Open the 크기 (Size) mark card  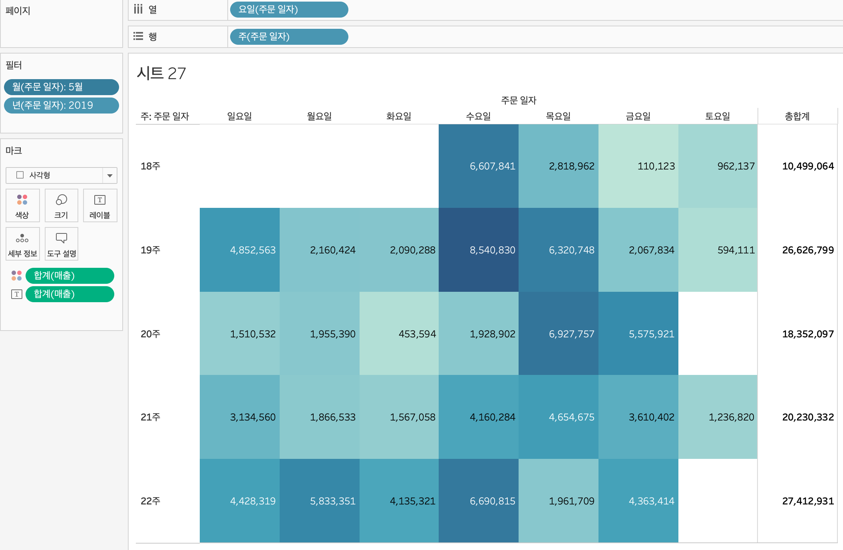click(61, 205)
